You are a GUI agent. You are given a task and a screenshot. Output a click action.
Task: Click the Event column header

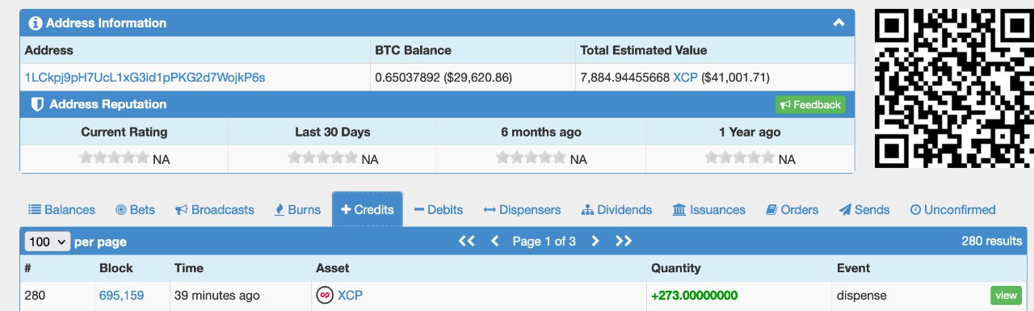(x=853, y=268)
